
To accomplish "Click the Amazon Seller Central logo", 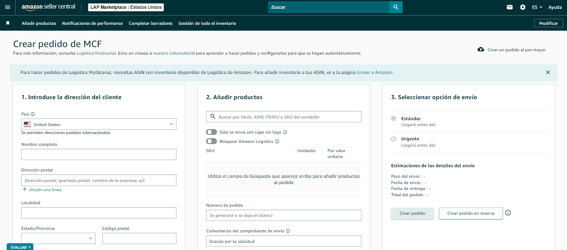I will pyautogui.click(x=48, y=7).
